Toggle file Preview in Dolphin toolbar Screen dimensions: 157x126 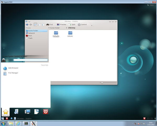(61, 24)
